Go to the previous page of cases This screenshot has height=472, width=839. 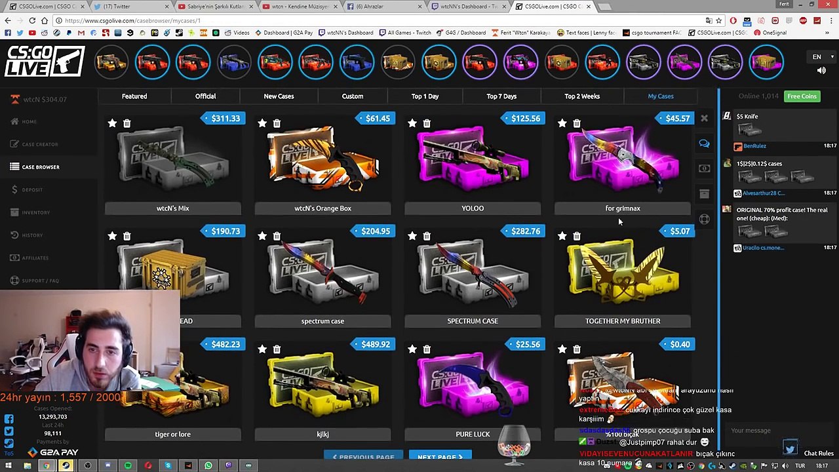[x=363, y=456]
